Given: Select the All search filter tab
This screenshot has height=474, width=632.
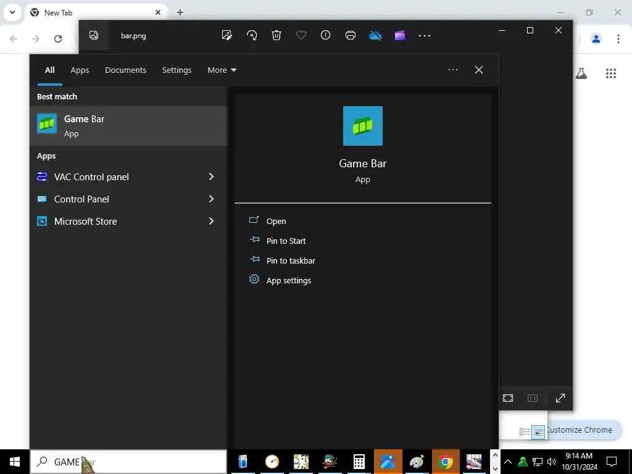Looking at the screenshot, I should click(49, 70).
